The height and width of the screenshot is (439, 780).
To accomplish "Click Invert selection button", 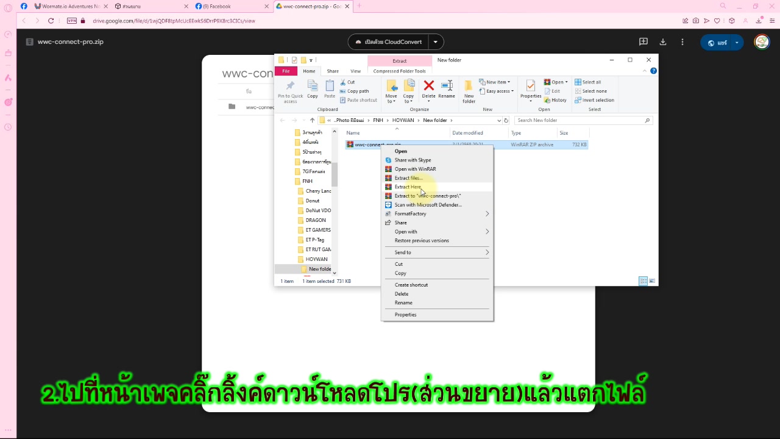I will point(594,100).
